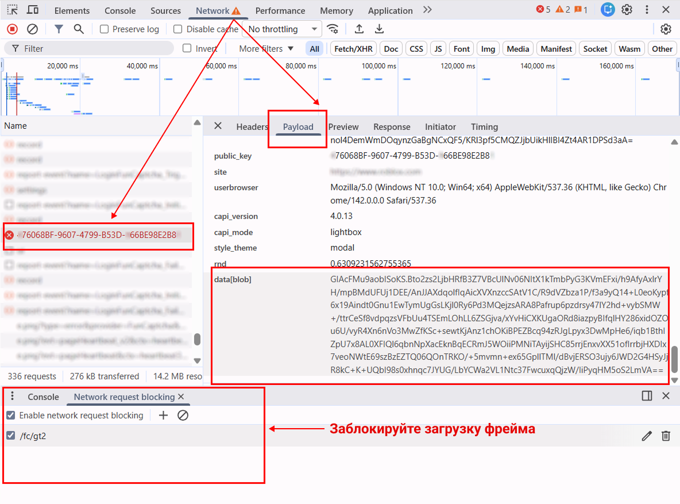The height and width of the screenshot is (504, 680).
Task: Click the record network log button
Action: [12, 29]
